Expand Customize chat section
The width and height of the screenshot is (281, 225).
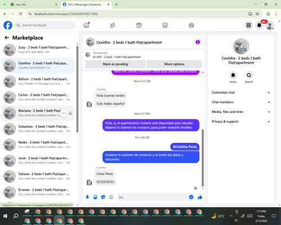pyautogui.click(x=241, y=92)
